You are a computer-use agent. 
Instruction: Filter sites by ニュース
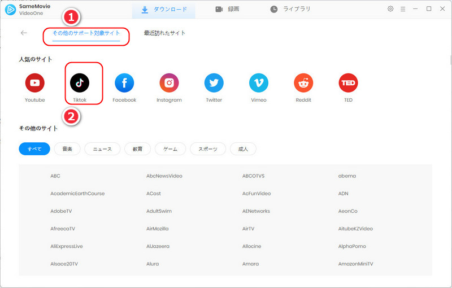pyautogui.click(x=102, y=149)
